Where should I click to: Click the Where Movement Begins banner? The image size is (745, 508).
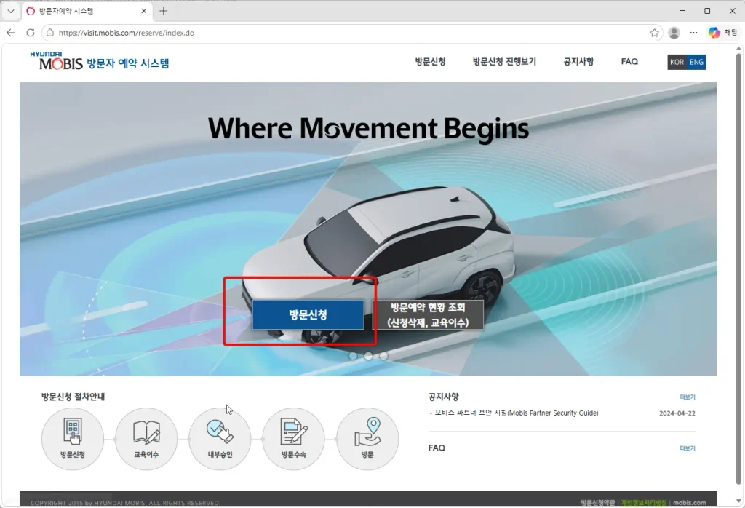(x=368, y=128)
